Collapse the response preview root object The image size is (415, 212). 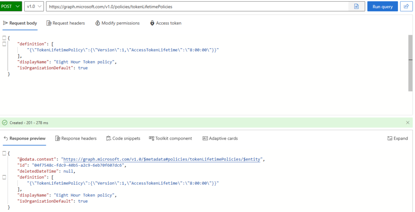4,153
